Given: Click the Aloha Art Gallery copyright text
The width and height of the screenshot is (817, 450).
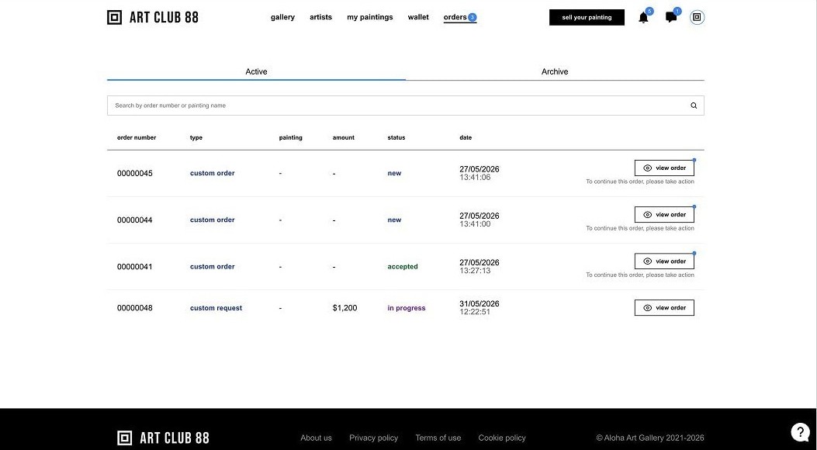Looking at the screenshot, I should coord(650,438).
